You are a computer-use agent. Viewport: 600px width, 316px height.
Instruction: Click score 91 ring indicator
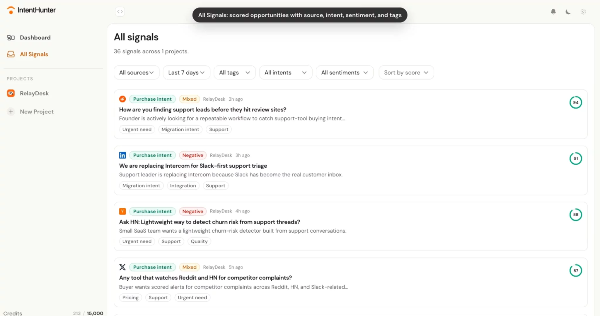(x=576, y=158)
